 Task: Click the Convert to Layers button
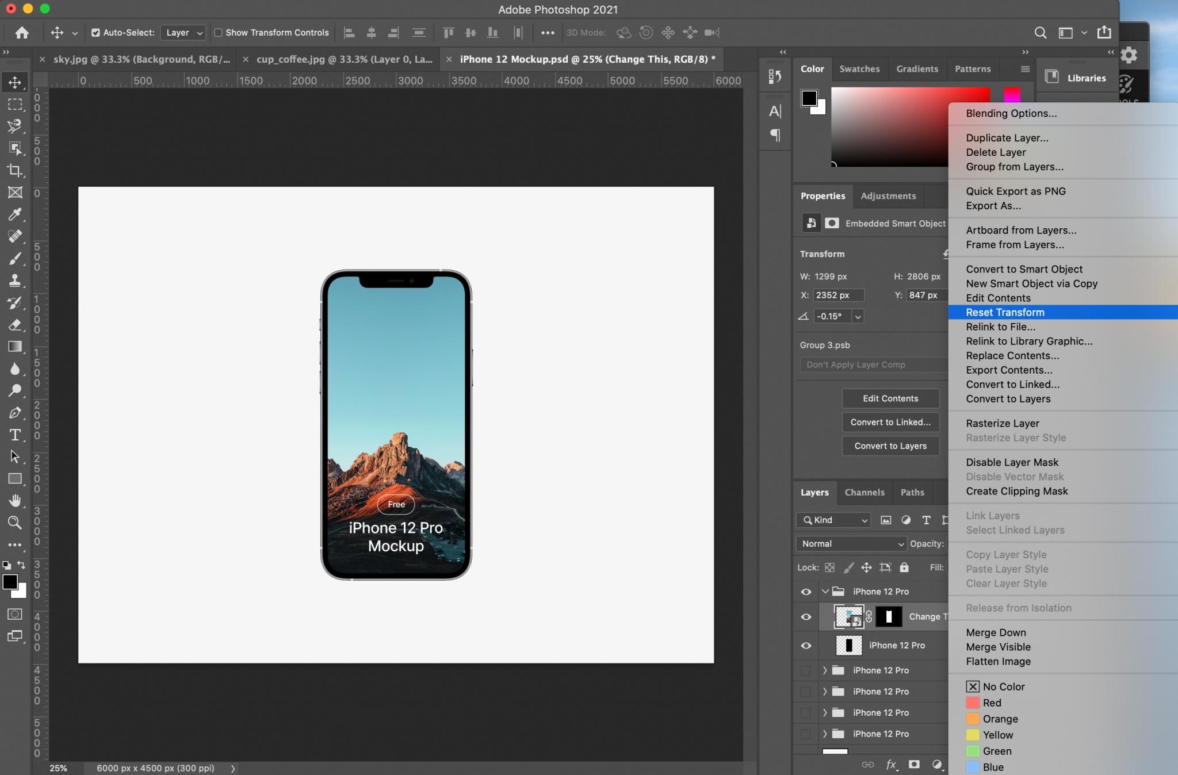pyautogui.click(x=890, y=446)
